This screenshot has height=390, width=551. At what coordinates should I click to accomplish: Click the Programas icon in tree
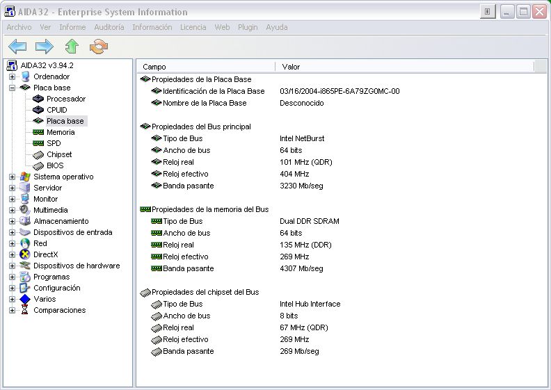(25, 277)
